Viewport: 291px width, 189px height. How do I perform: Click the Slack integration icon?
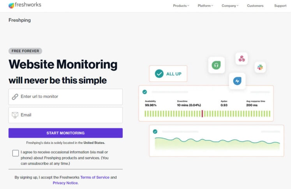point(260,67)
